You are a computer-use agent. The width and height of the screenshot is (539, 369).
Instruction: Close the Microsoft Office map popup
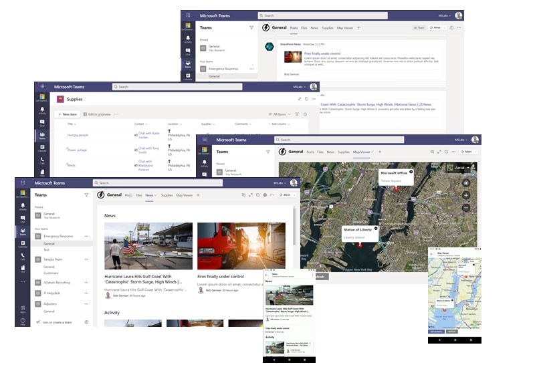411,172
